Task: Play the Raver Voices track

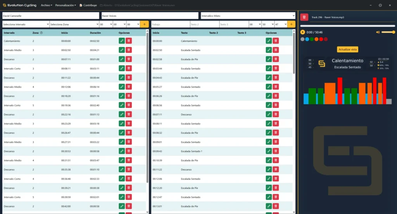Action: 303,32
